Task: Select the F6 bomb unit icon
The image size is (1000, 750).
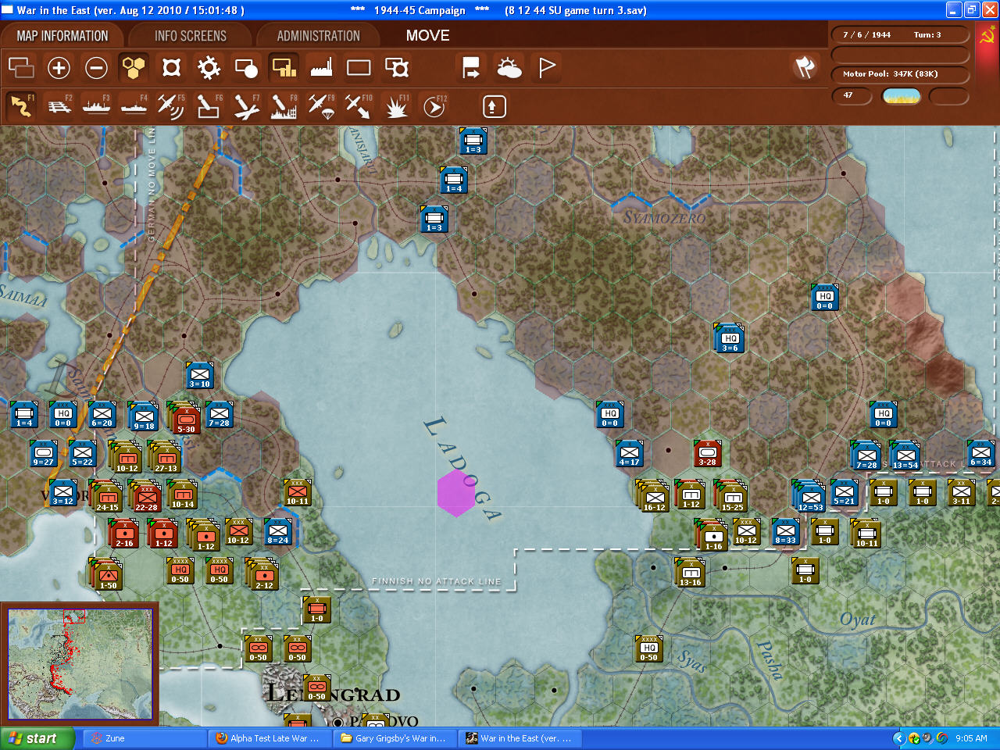Action: coord(209,106)
